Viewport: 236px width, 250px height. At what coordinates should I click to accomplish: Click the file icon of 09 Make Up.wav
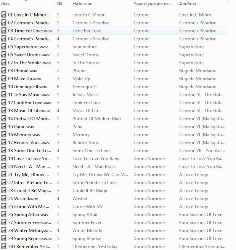(4, 79)
